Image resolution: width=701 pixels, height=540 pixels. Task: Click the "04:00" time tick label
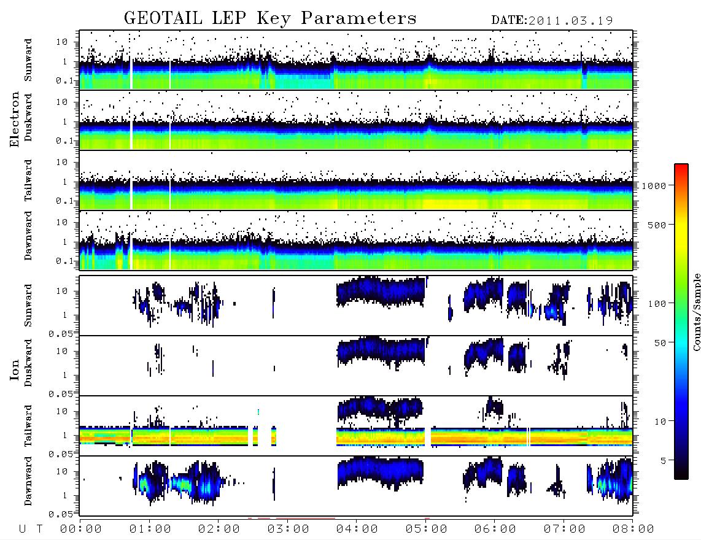pos(357,530)
